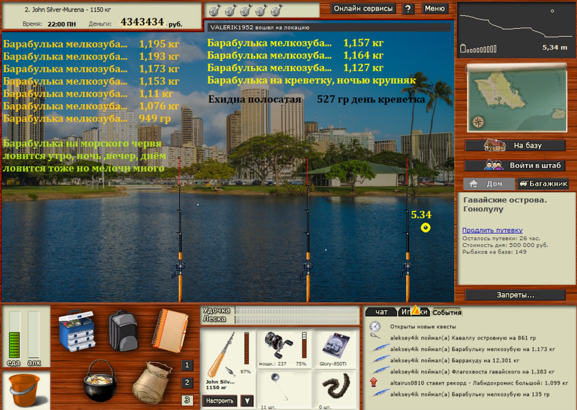Open the cooking pot with food
The image size is (577, 410).
click(x=100, y=381)
